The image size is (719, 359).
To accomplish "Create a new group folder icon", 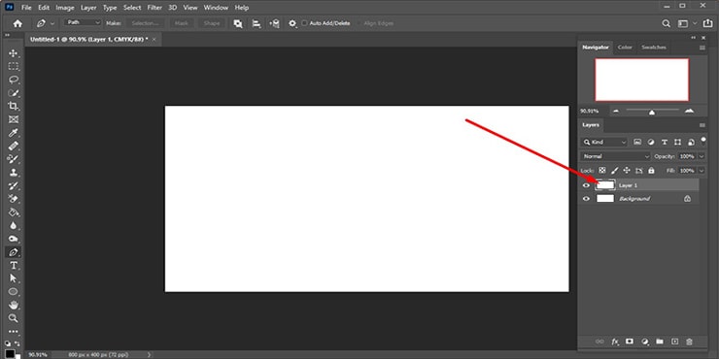I will 660,342.
